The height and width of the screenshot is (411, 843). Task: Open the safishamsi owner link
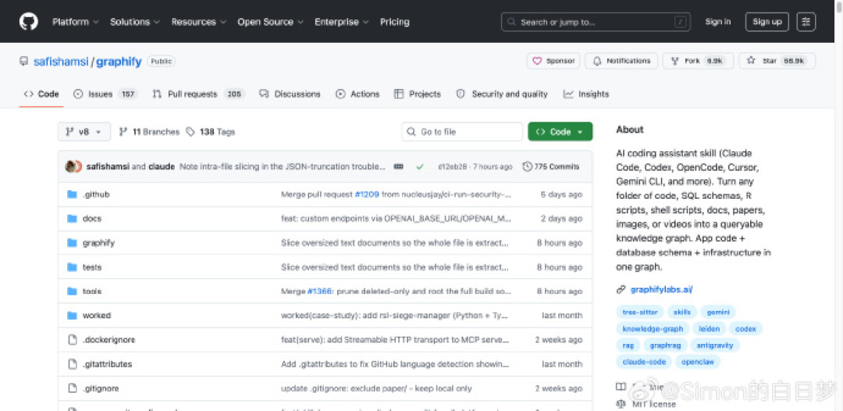coord(61,62)
